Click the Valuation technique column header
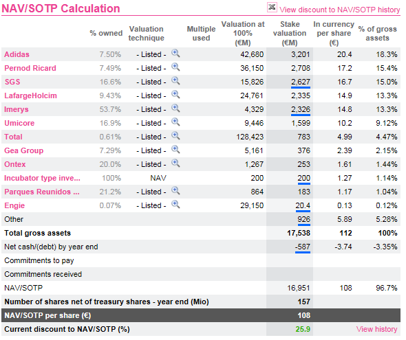The width and height of the screenshot is (406, 340). point(147,34)
